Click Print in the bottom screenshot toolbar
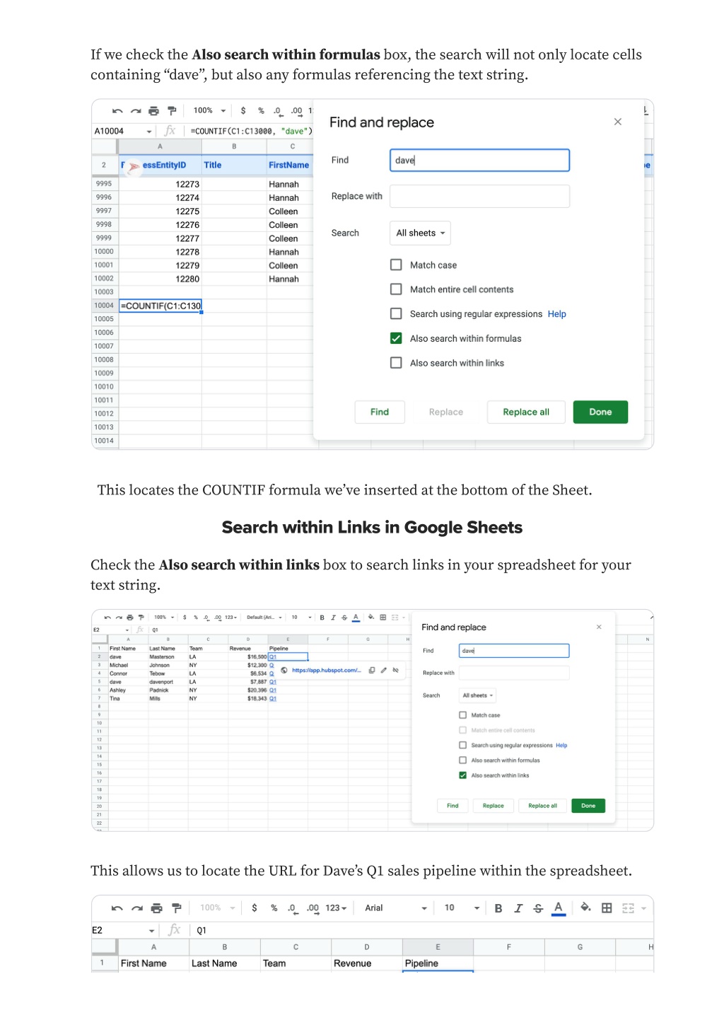Viewport: 724px width, 1025px height. 157,909
